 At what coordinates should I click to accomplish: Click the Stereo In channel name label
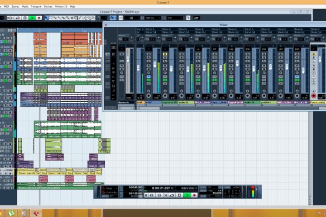(x=126, y=102)
